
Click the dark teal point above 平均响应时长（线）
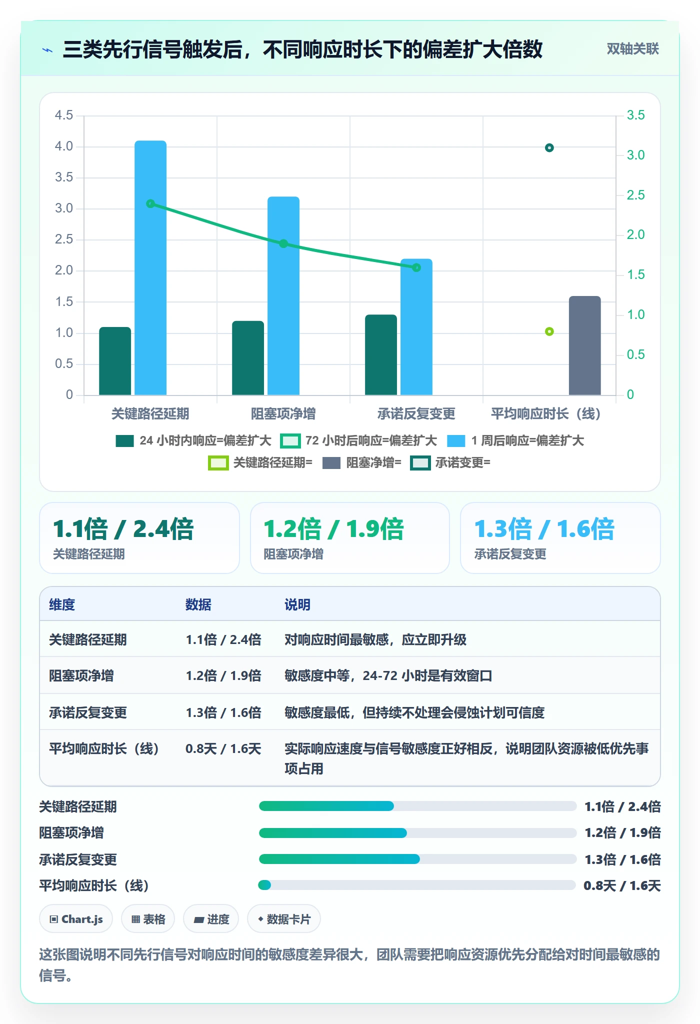click(x=549, y=147)
